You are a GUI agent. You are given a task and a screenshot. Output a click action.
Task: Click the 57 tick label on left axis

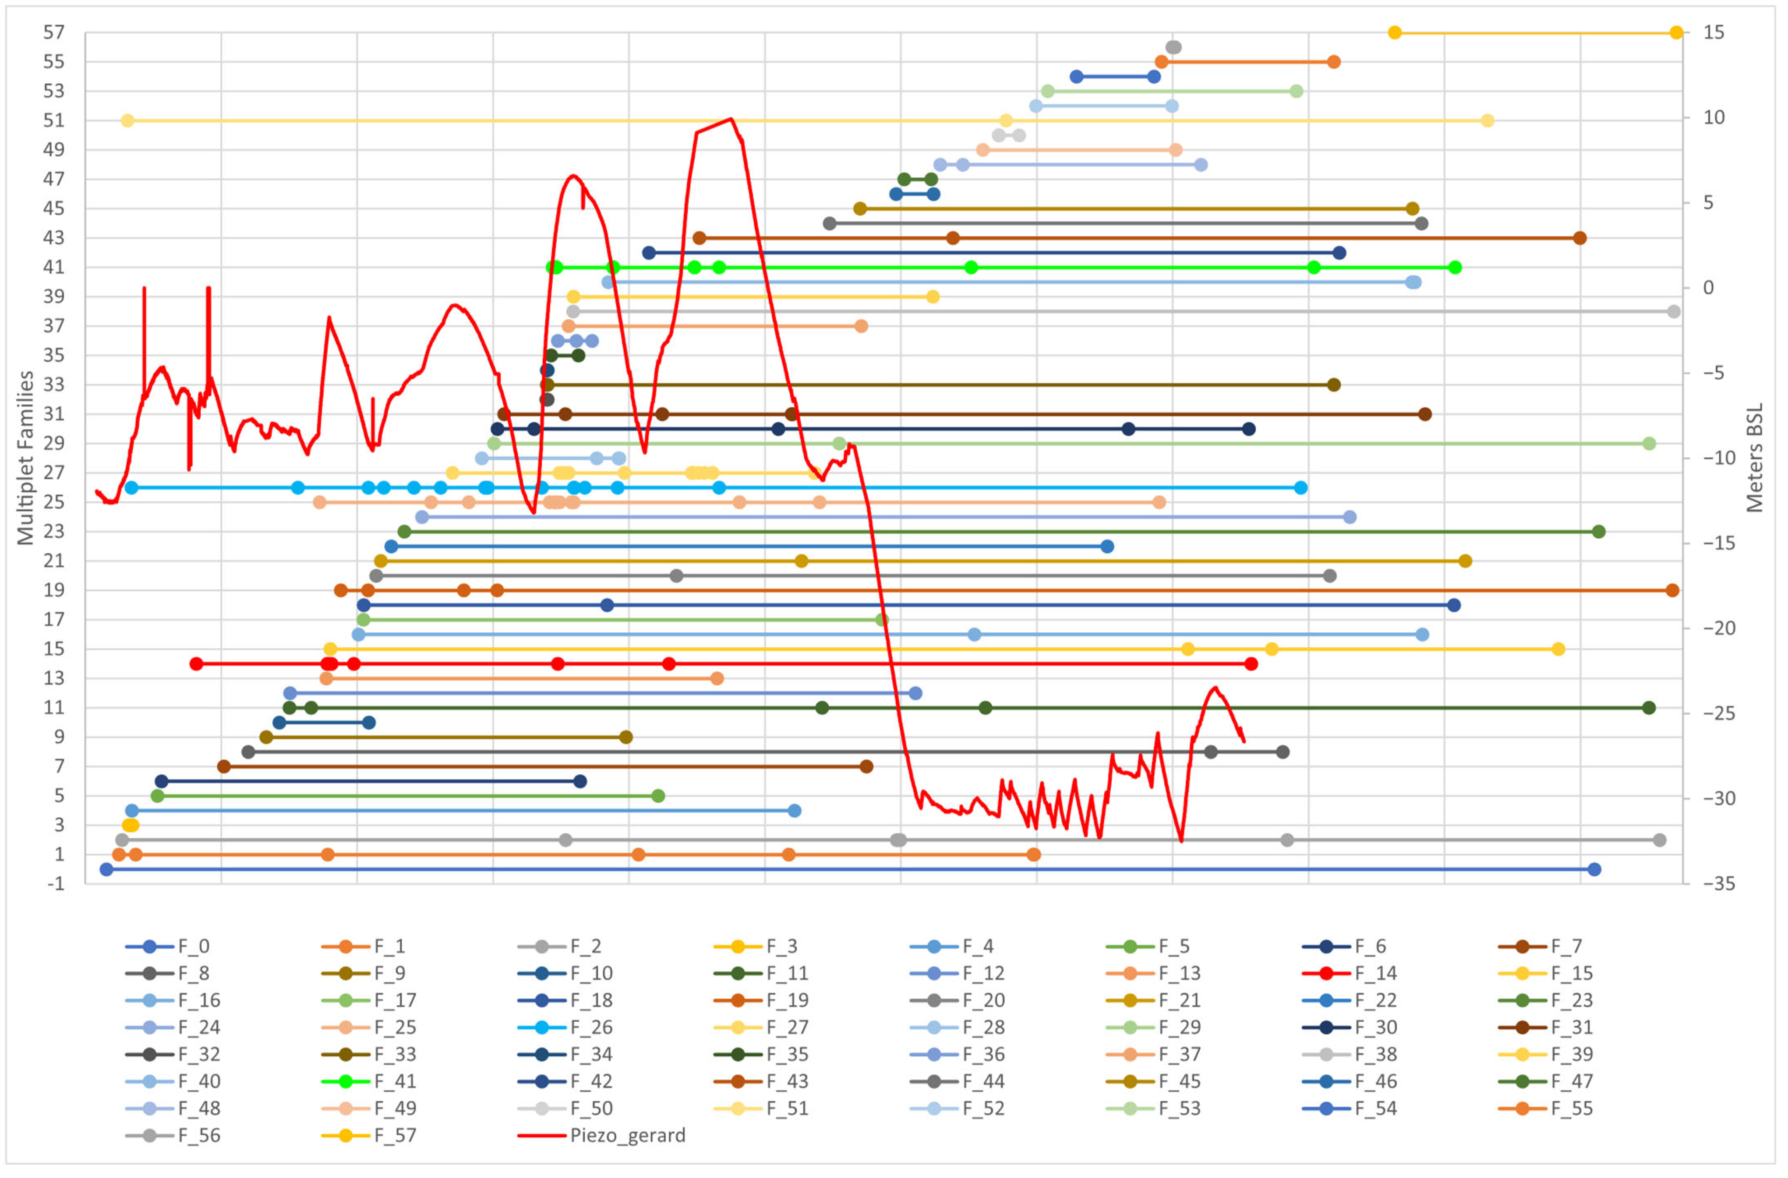pos(54,32)
